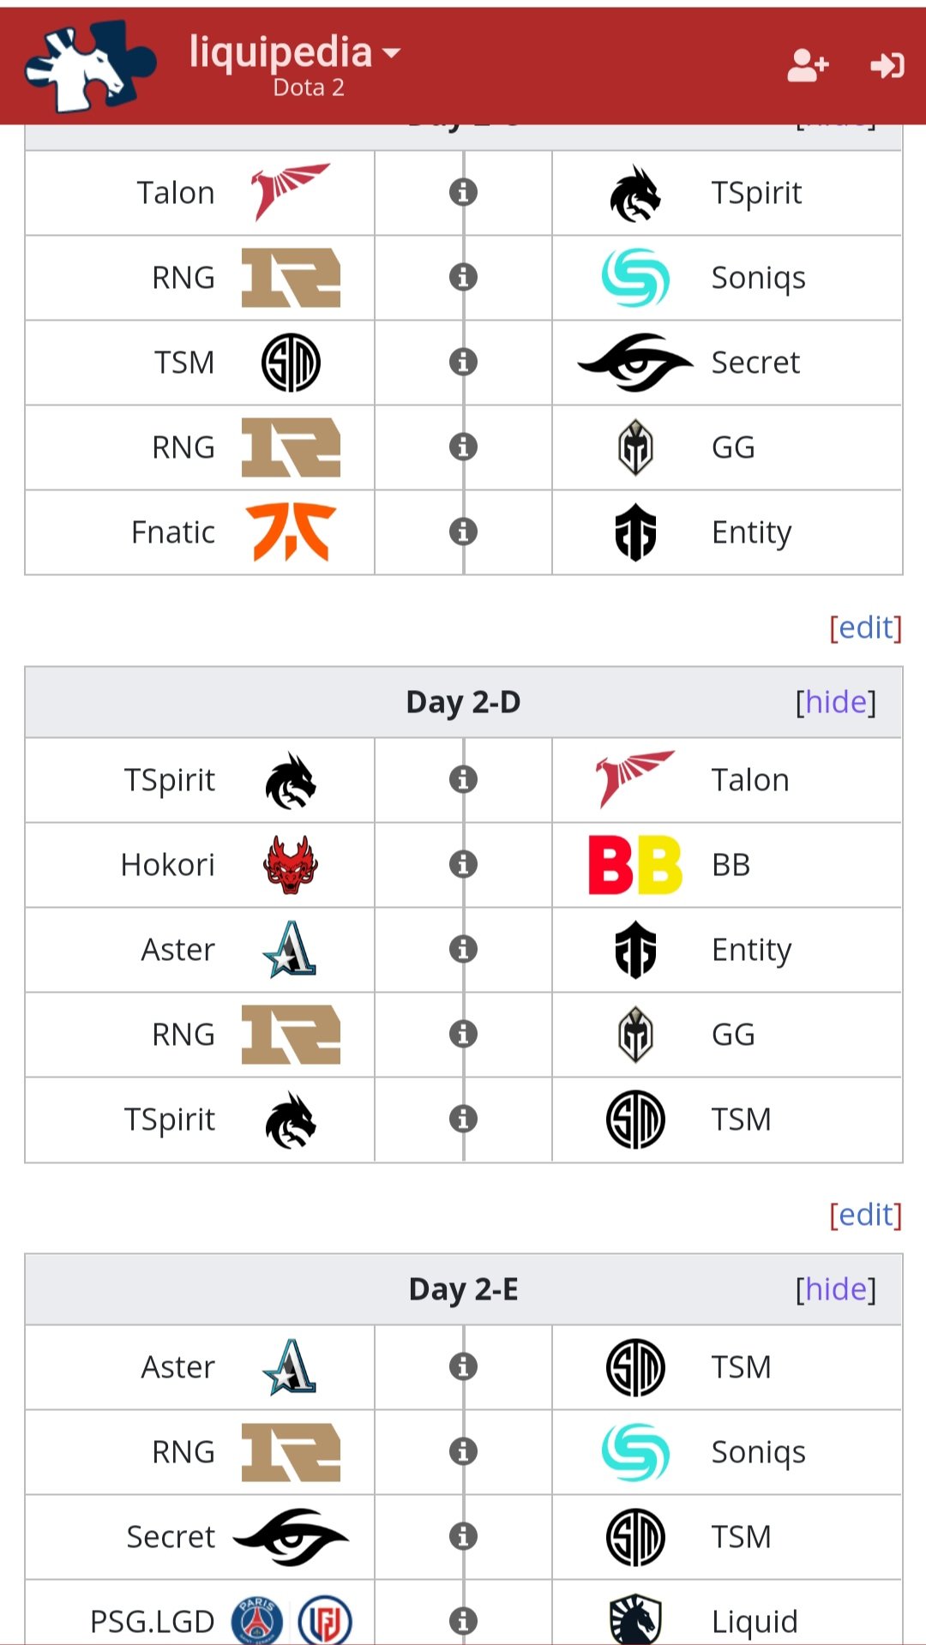Viewport: 926px width, 1645px height.
Task: Click the log in arrow icon
Action: point(887,65)
